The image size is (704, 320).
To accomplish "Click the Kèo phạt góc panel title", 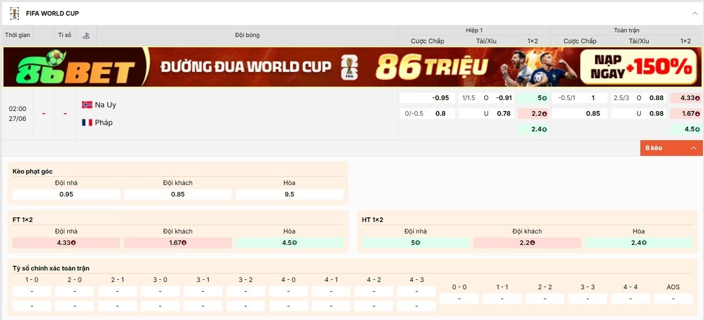I will click(x=32, y=171).
